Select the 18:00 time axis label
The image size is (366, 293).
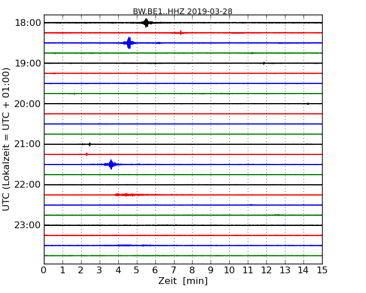coord(28,23)
